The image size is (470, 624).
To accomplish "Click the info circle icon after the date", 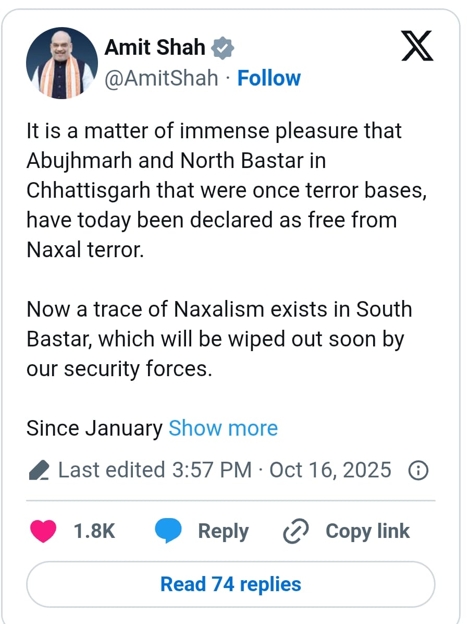I will click(x=418, y=471).
